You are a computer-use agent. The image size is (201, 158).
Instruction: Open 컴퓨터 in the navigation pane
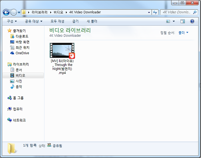pos(18,109)
